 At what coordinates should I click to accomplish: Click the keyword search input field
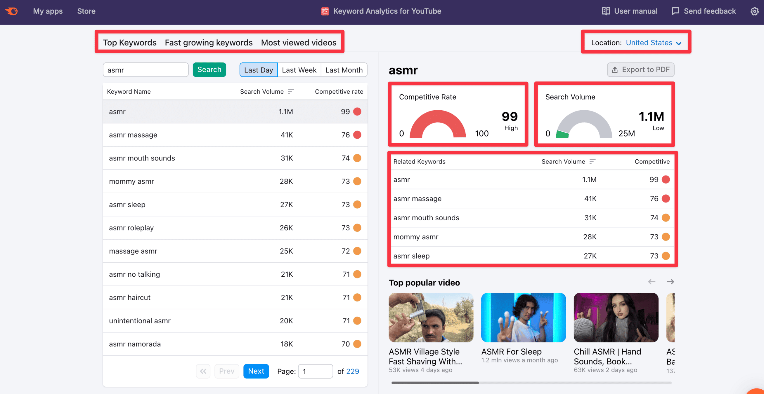coord(145,70)
